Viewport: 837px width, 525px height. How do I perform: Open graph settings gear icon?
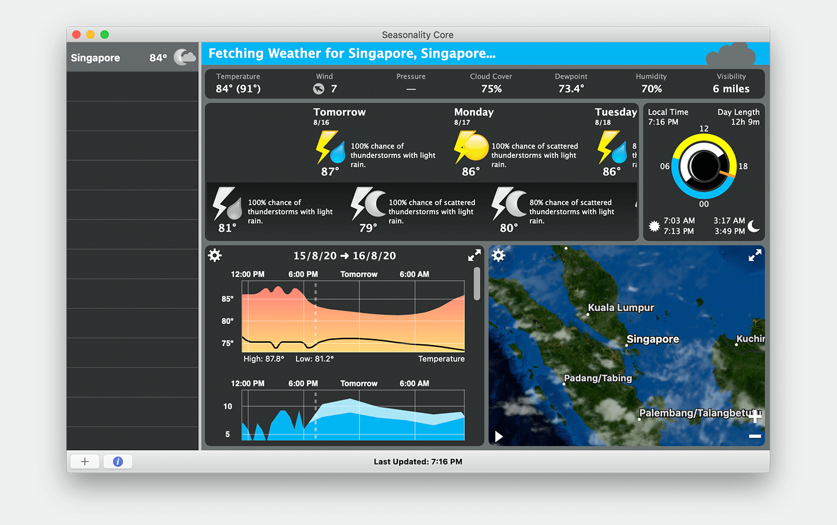(215, 255)
